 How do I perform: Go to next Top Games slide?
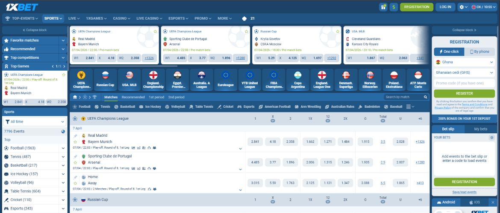pyautogui.click(x=64, y=66)
